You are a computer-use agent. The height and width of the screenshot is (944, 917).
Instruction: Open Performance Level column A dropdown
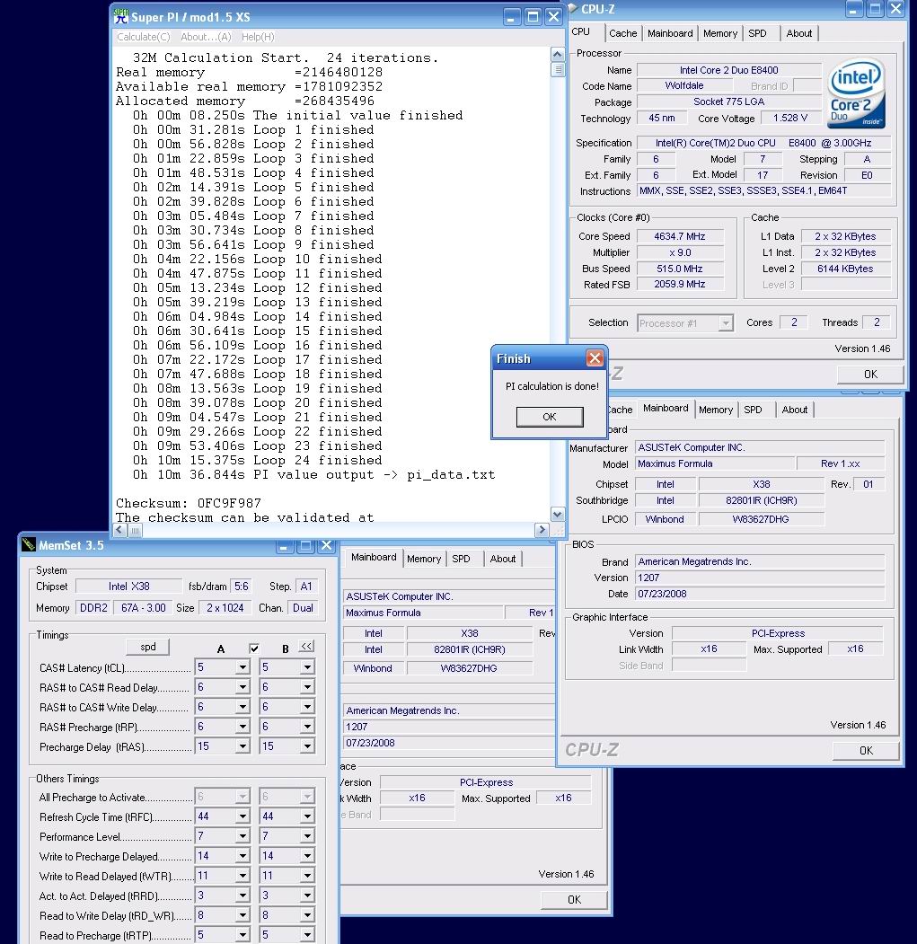click(x=242, y=836)
